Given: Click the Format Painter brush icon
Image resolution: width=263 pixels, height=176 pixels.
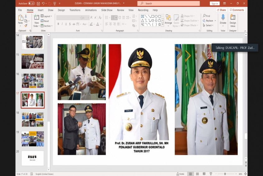Looking at the screenshot, I should point(26,26).
